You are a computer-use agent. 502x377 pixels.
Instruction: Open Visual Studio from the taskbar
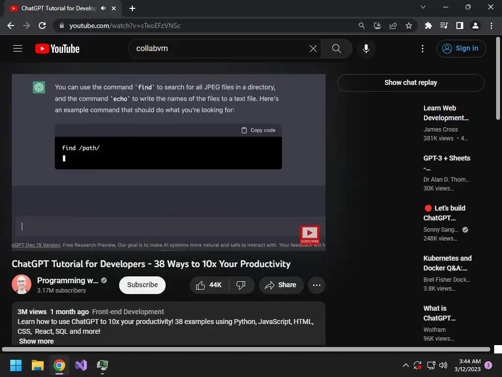[x=81, y=365]
